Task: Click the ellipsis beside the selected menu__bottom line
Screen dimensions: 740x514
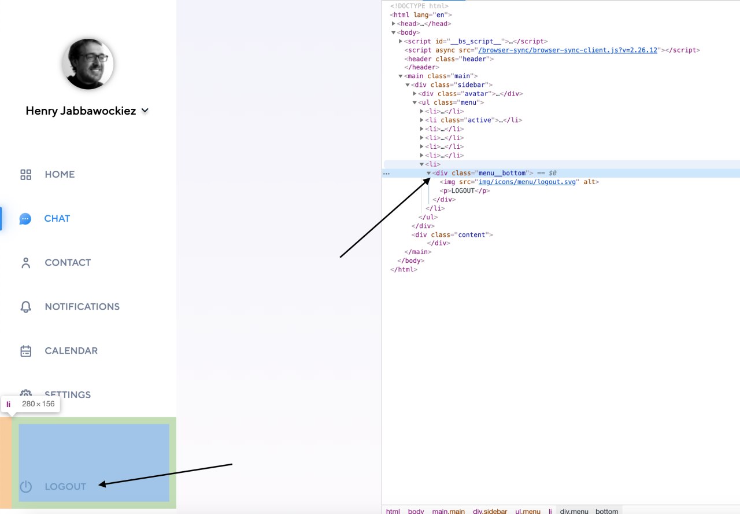Action: click(x=386, y=173)
